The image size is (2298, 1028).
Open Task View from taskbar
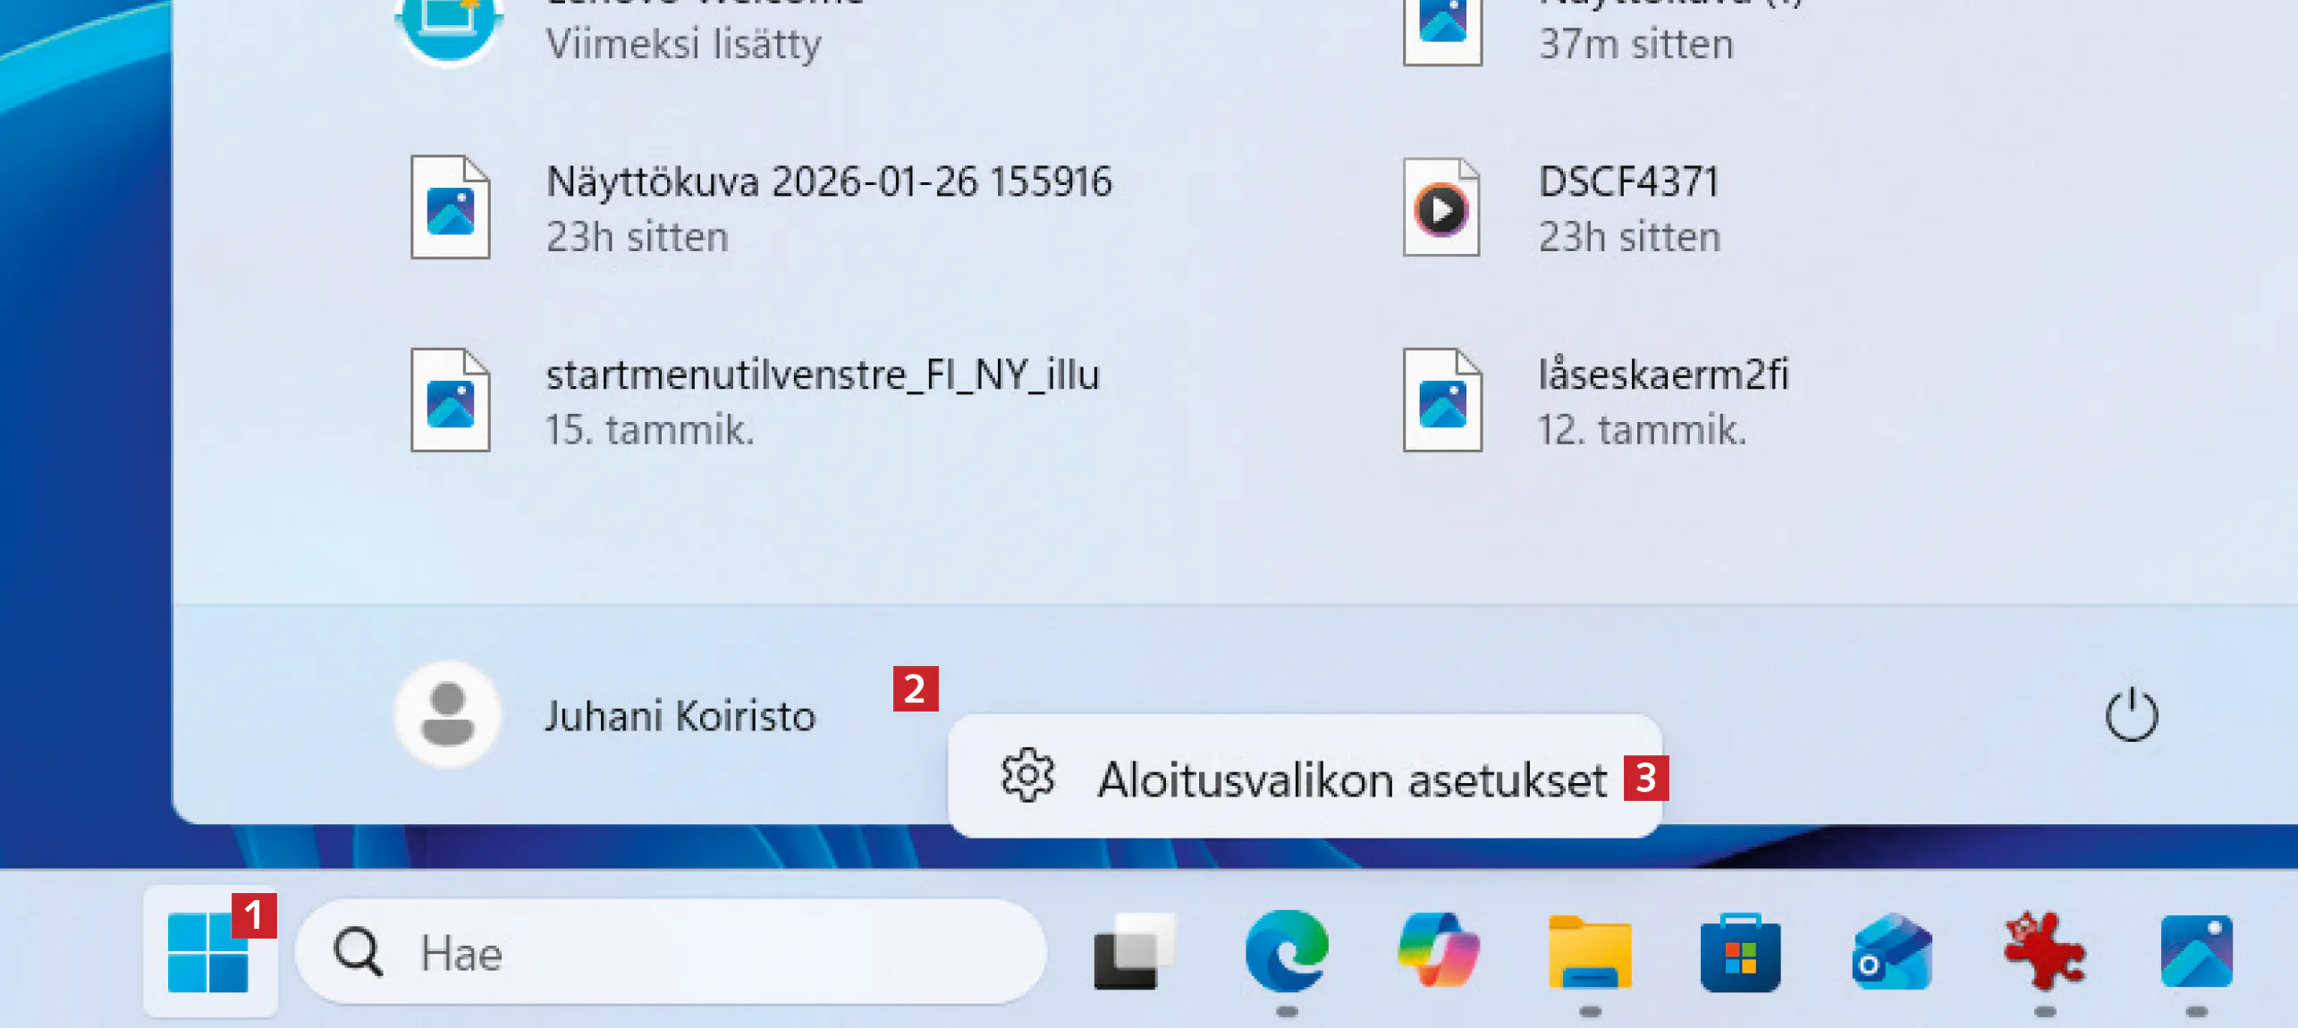1134,953
